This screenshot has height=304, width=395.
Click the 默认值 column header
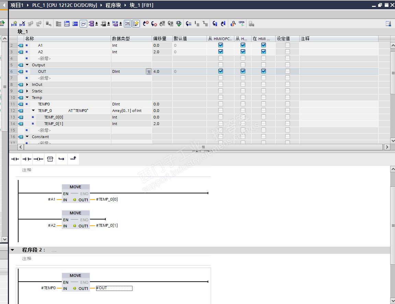[x=189, y=38]
